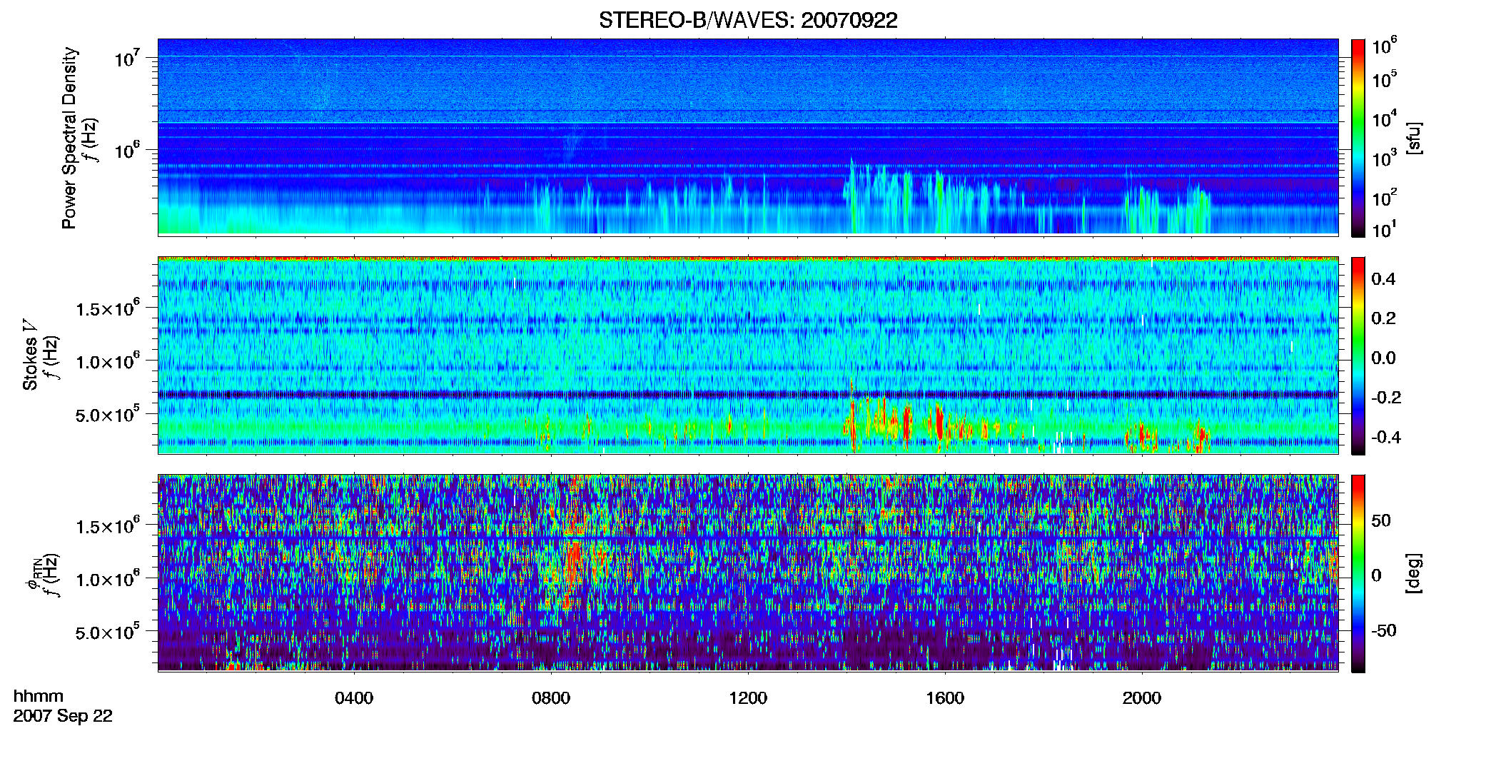Click the 10^7 frequency tick label
Screen dimensions: 1496x771
pyautogui.click(x=126, y=58)
